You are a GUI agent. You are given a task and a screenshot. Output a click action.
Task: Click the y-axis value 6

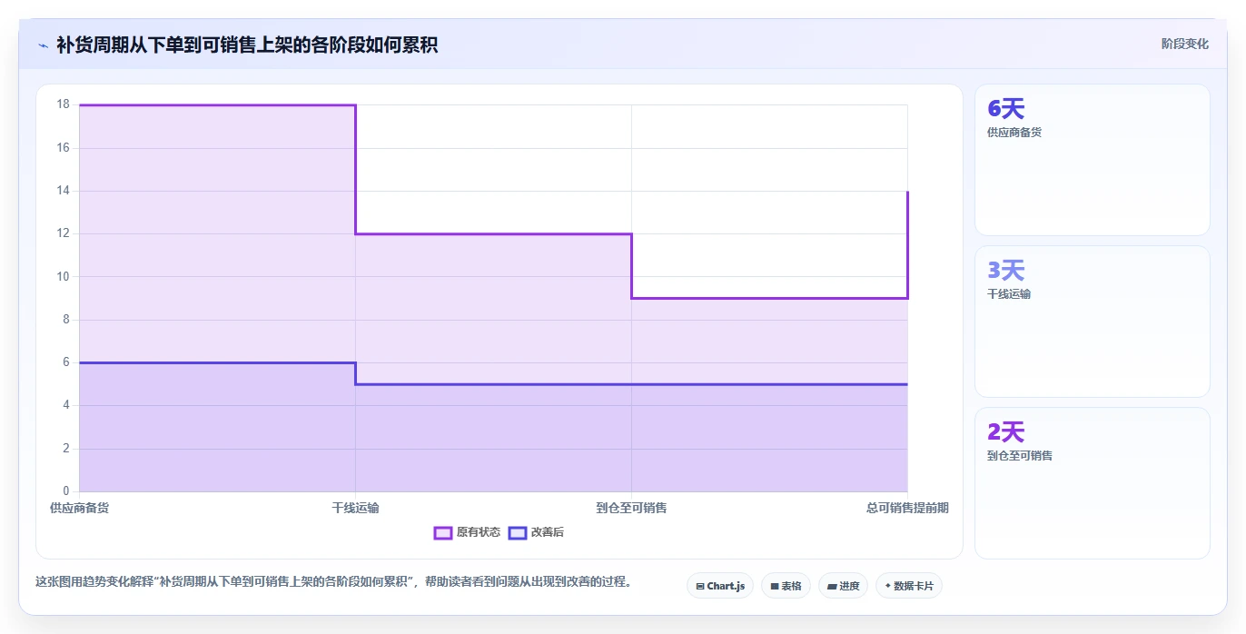pos(65,362)
